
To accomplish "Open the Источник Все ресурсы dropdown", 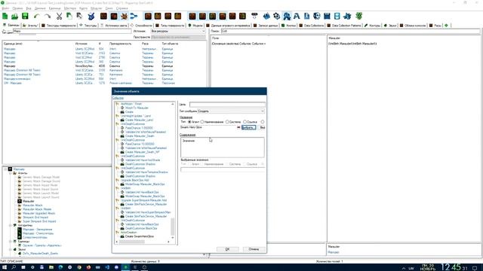I will [178, 32].
